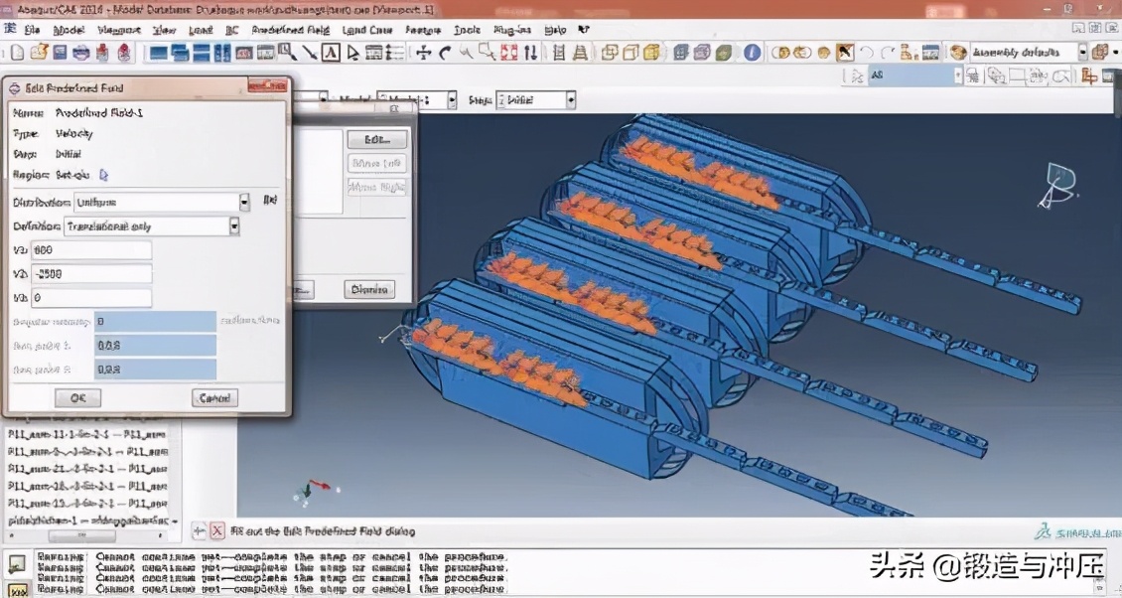
Task: Click the color code palette icon
Action: (957, 53)
